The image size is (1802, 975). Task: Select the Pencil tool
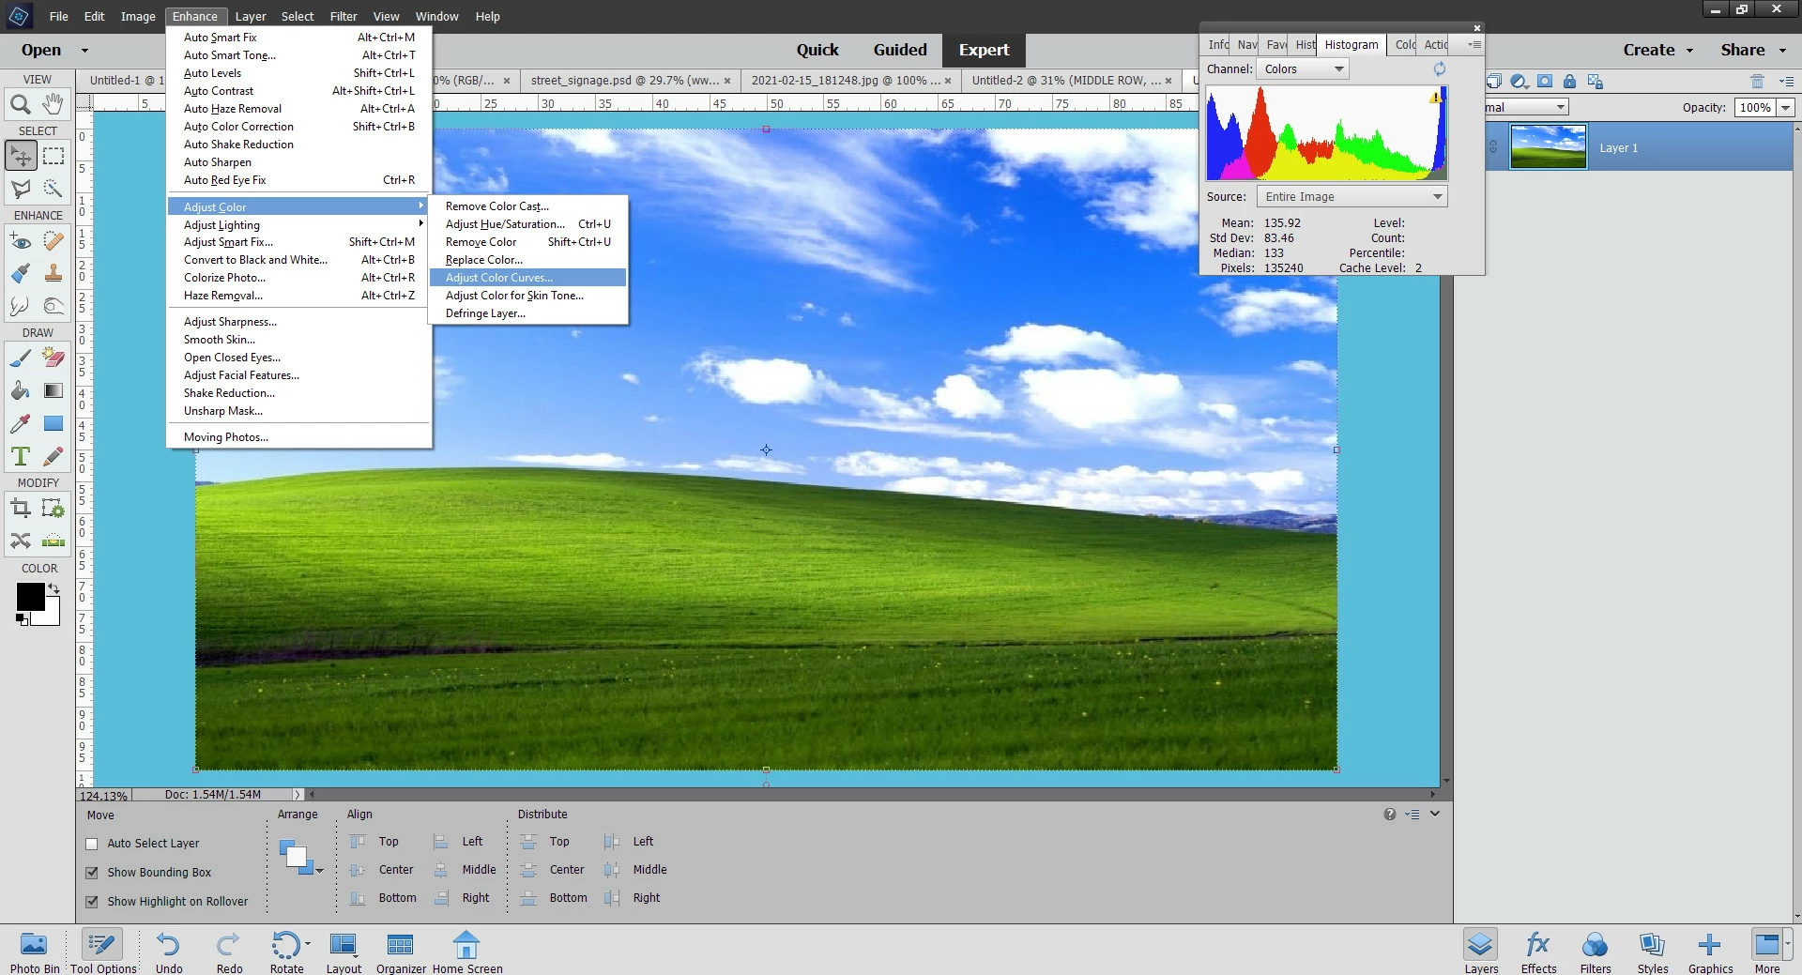coord(53,456)
